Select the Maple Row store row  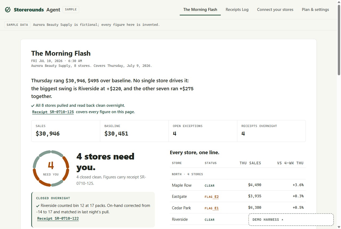click(238, 185)
